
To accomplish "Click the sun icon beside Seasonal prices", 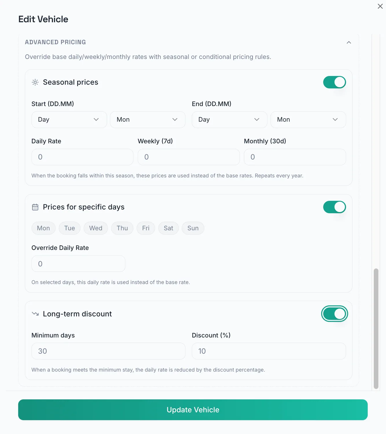I will [x=35, y=82].
